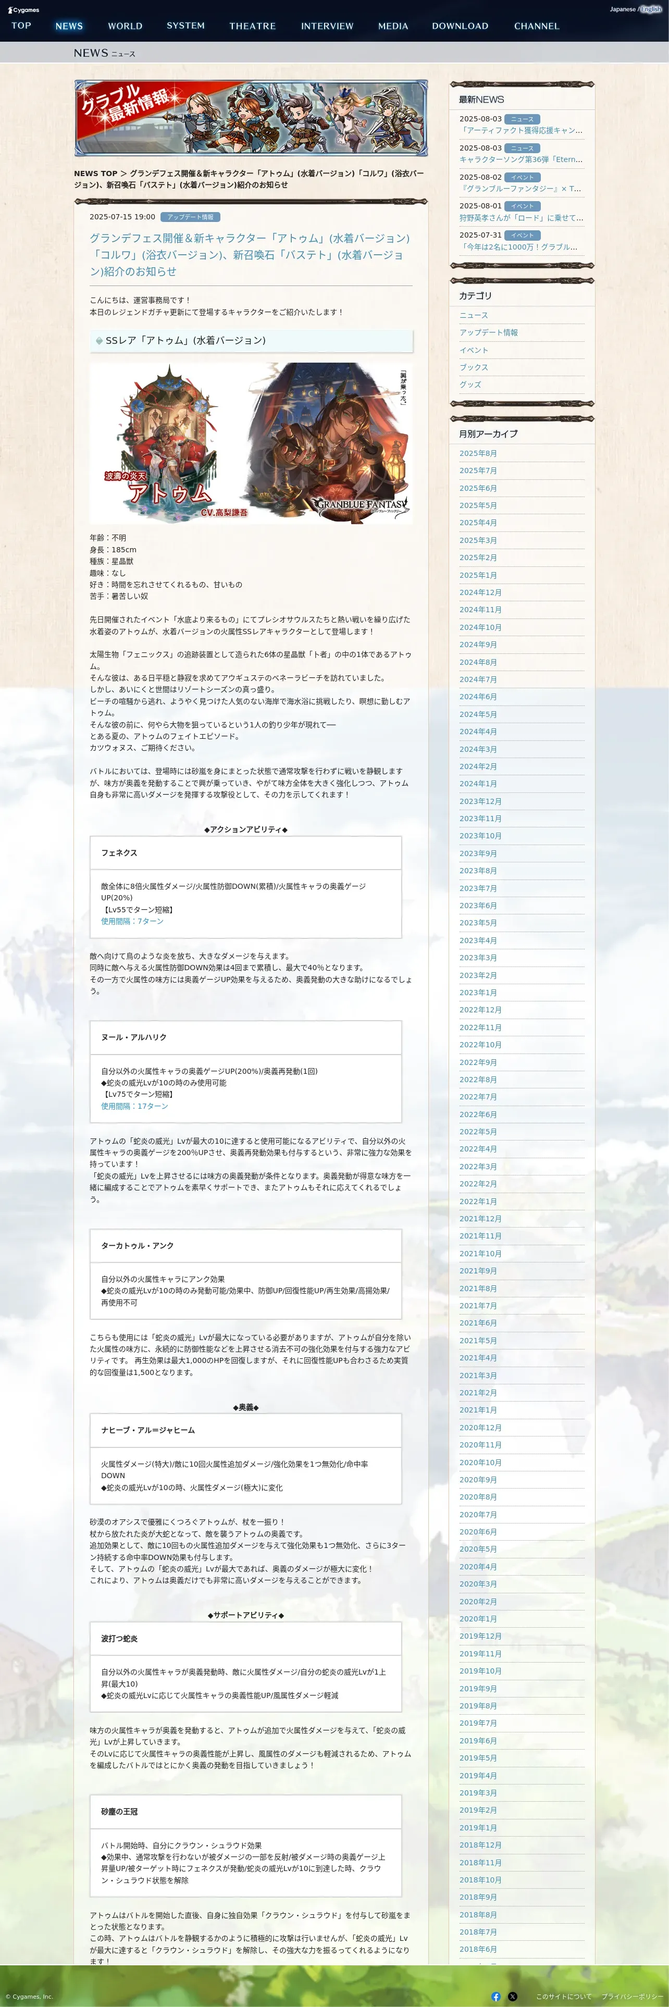Open the INTERVIEW menu item
This screenshot has height=2007, width=669.
point(327,26)
